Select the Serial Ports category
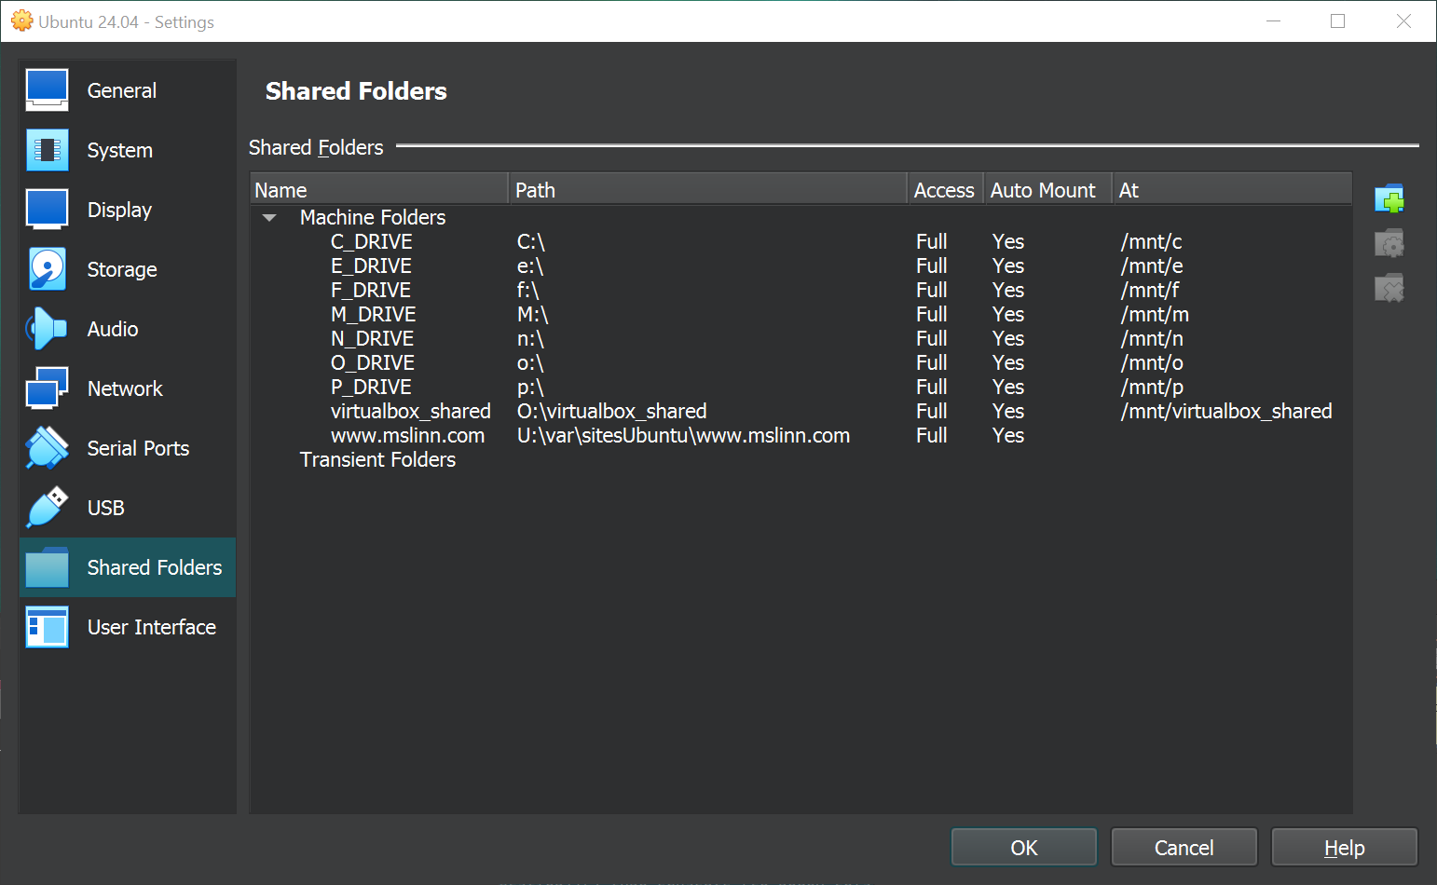 [x=138, y=448]
